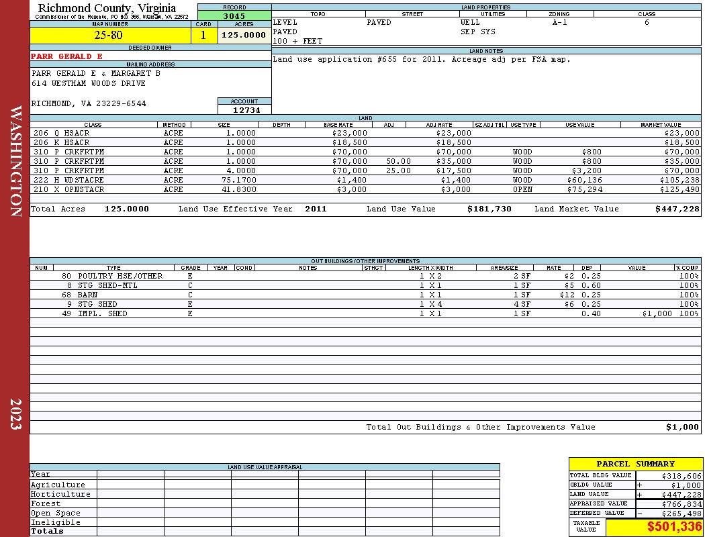705x537 pixels.
Task: Click the 1 X 4 dimensions entry
Action: coord(431,304)
